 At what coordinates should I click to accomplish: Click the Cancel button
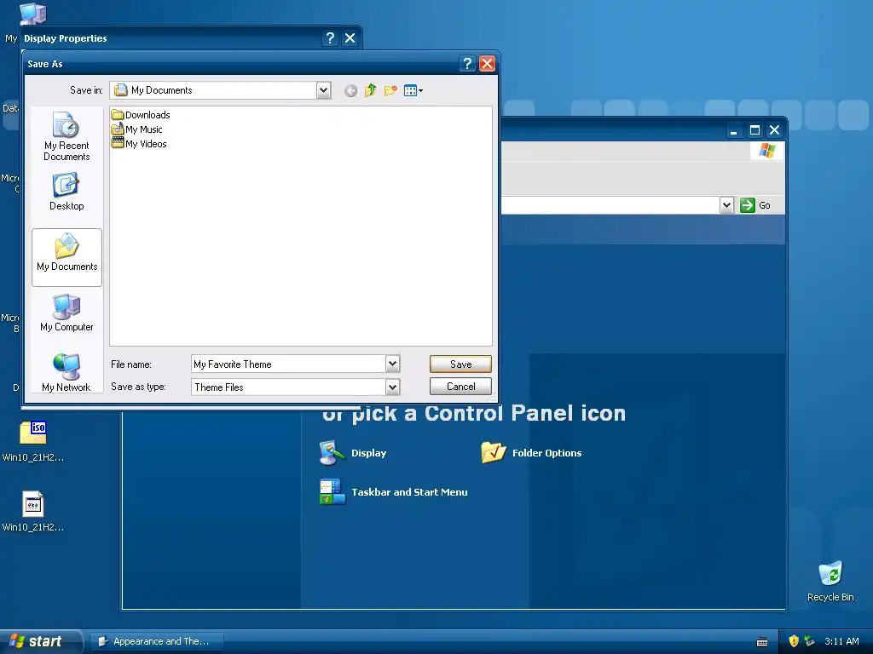460,387
